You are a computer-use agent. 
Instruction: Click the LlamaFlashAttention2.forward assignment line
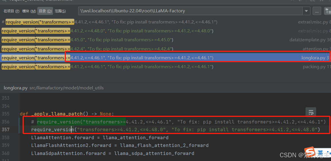pyautogui.click(x=120, y=146)
